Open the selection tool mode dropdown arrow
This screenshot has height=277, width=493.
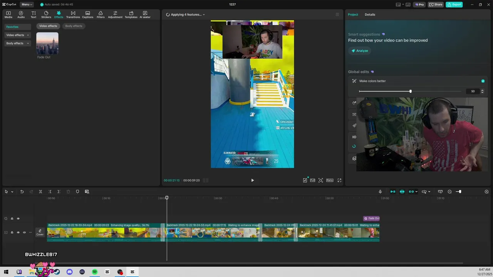pos(12,192)
